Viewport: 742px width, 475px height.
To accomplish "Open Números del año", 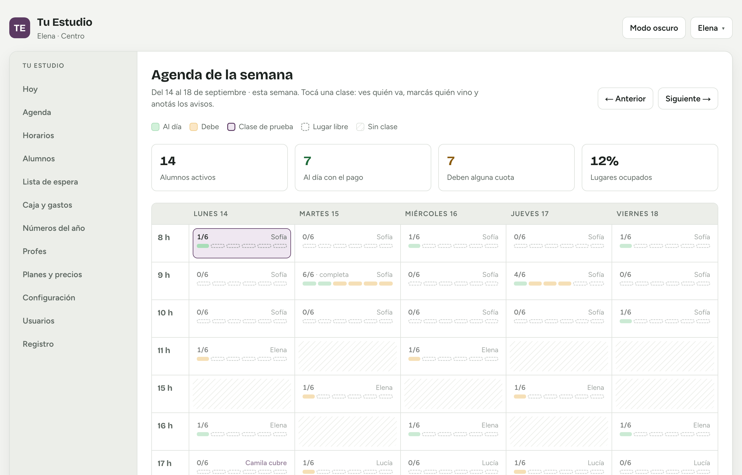I will tap(54, 228).
